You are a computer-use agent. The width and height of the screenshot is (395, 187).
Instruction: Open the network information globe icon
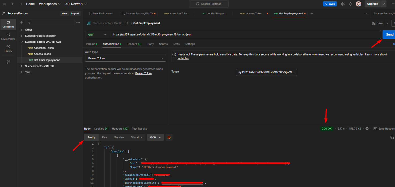(x=367, y=129)
